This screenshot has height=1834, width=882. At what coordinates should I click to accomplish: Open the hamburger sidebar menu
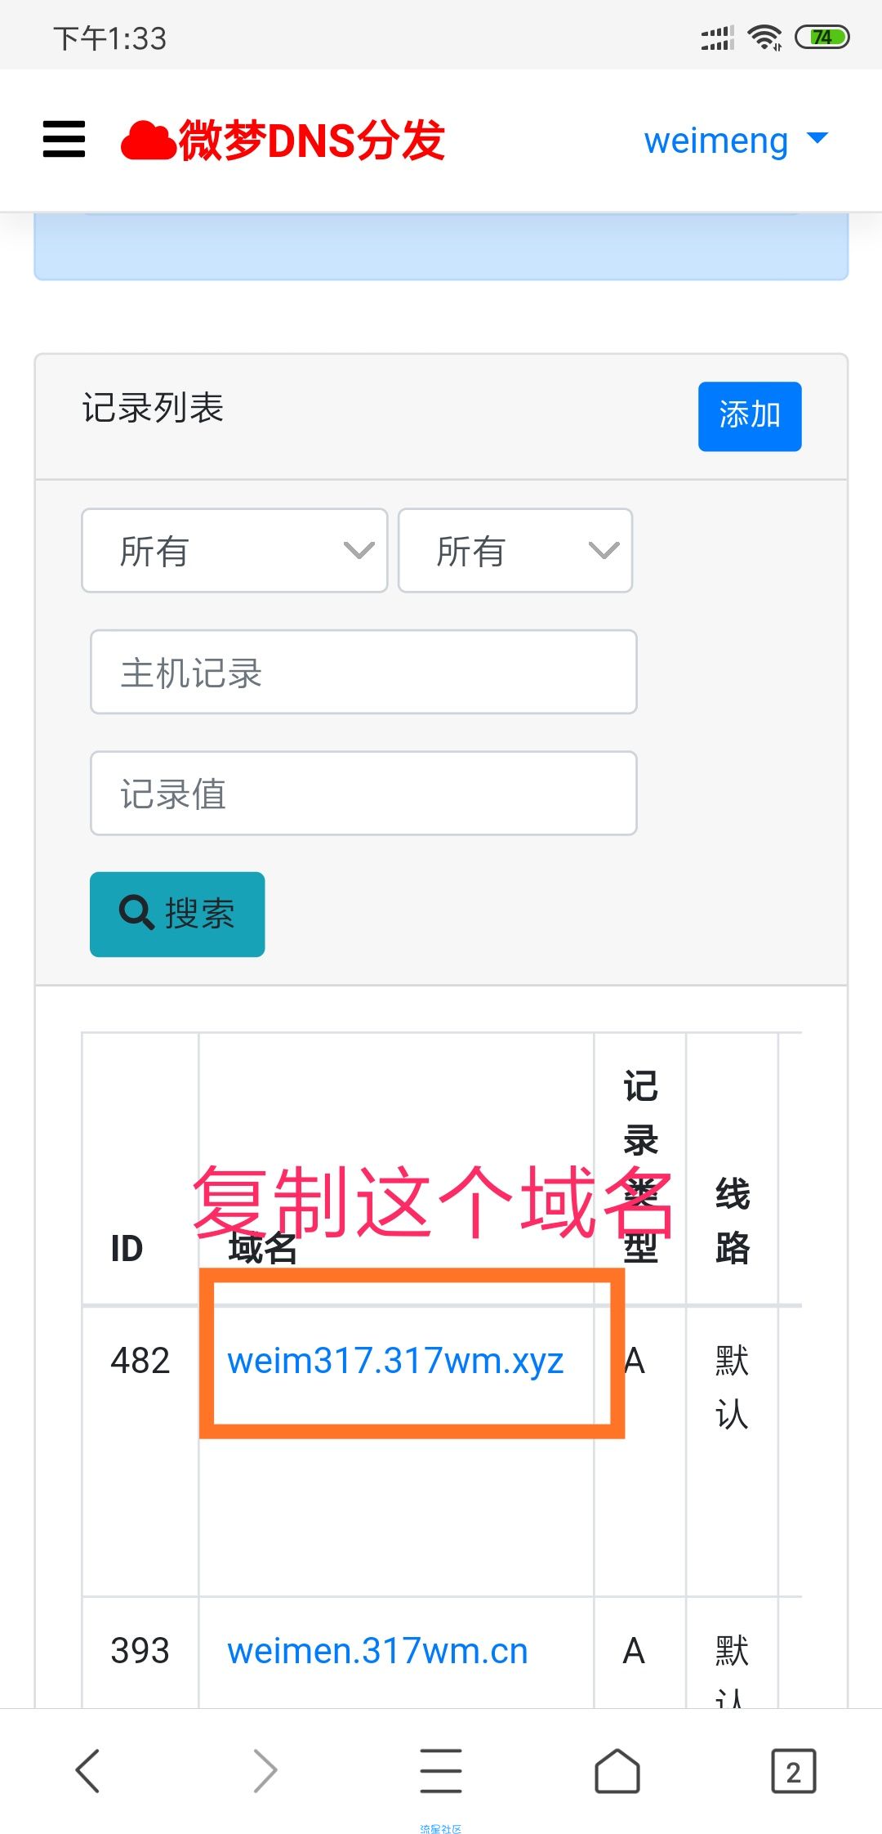click(64, 139)
